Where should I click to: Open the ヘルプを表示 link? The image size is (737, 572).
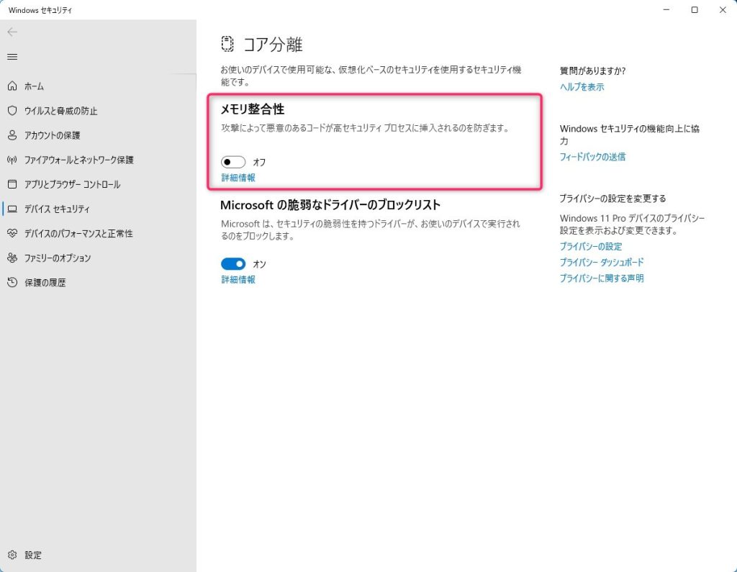[582, 87]
